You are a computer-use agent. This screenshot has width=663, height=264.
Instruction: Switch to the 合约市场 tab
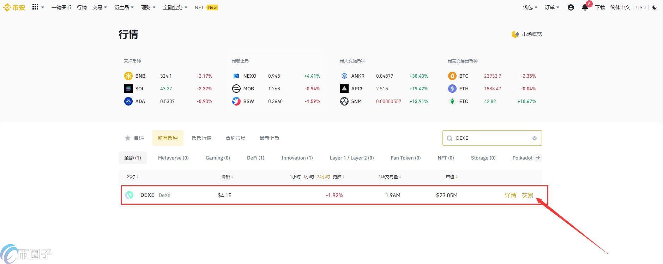235,138
